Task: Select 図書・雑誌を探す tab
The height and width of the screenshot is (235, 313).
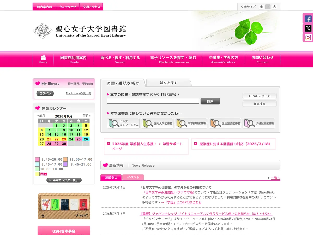Action: coord(123,83)
